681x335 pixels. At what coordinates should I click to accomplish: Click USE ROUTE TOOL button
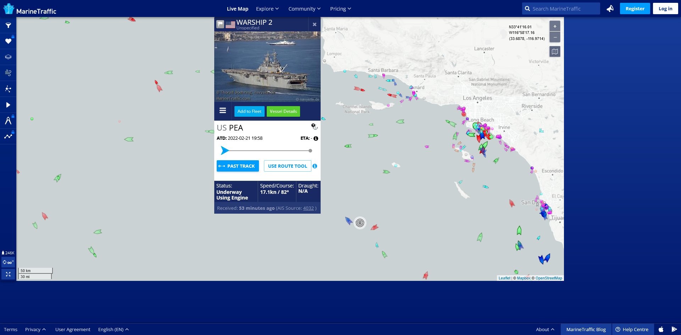click(288, 166)
